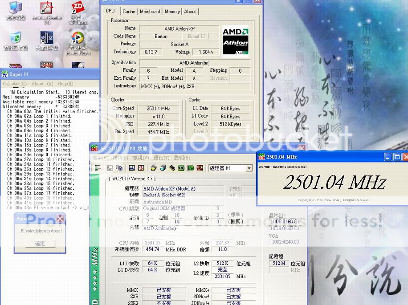Click the 記憶體 value 512 M in WCPUID
Image resolution: width=408 pixels, height=305 pixels.
click(x=279, y=263)
